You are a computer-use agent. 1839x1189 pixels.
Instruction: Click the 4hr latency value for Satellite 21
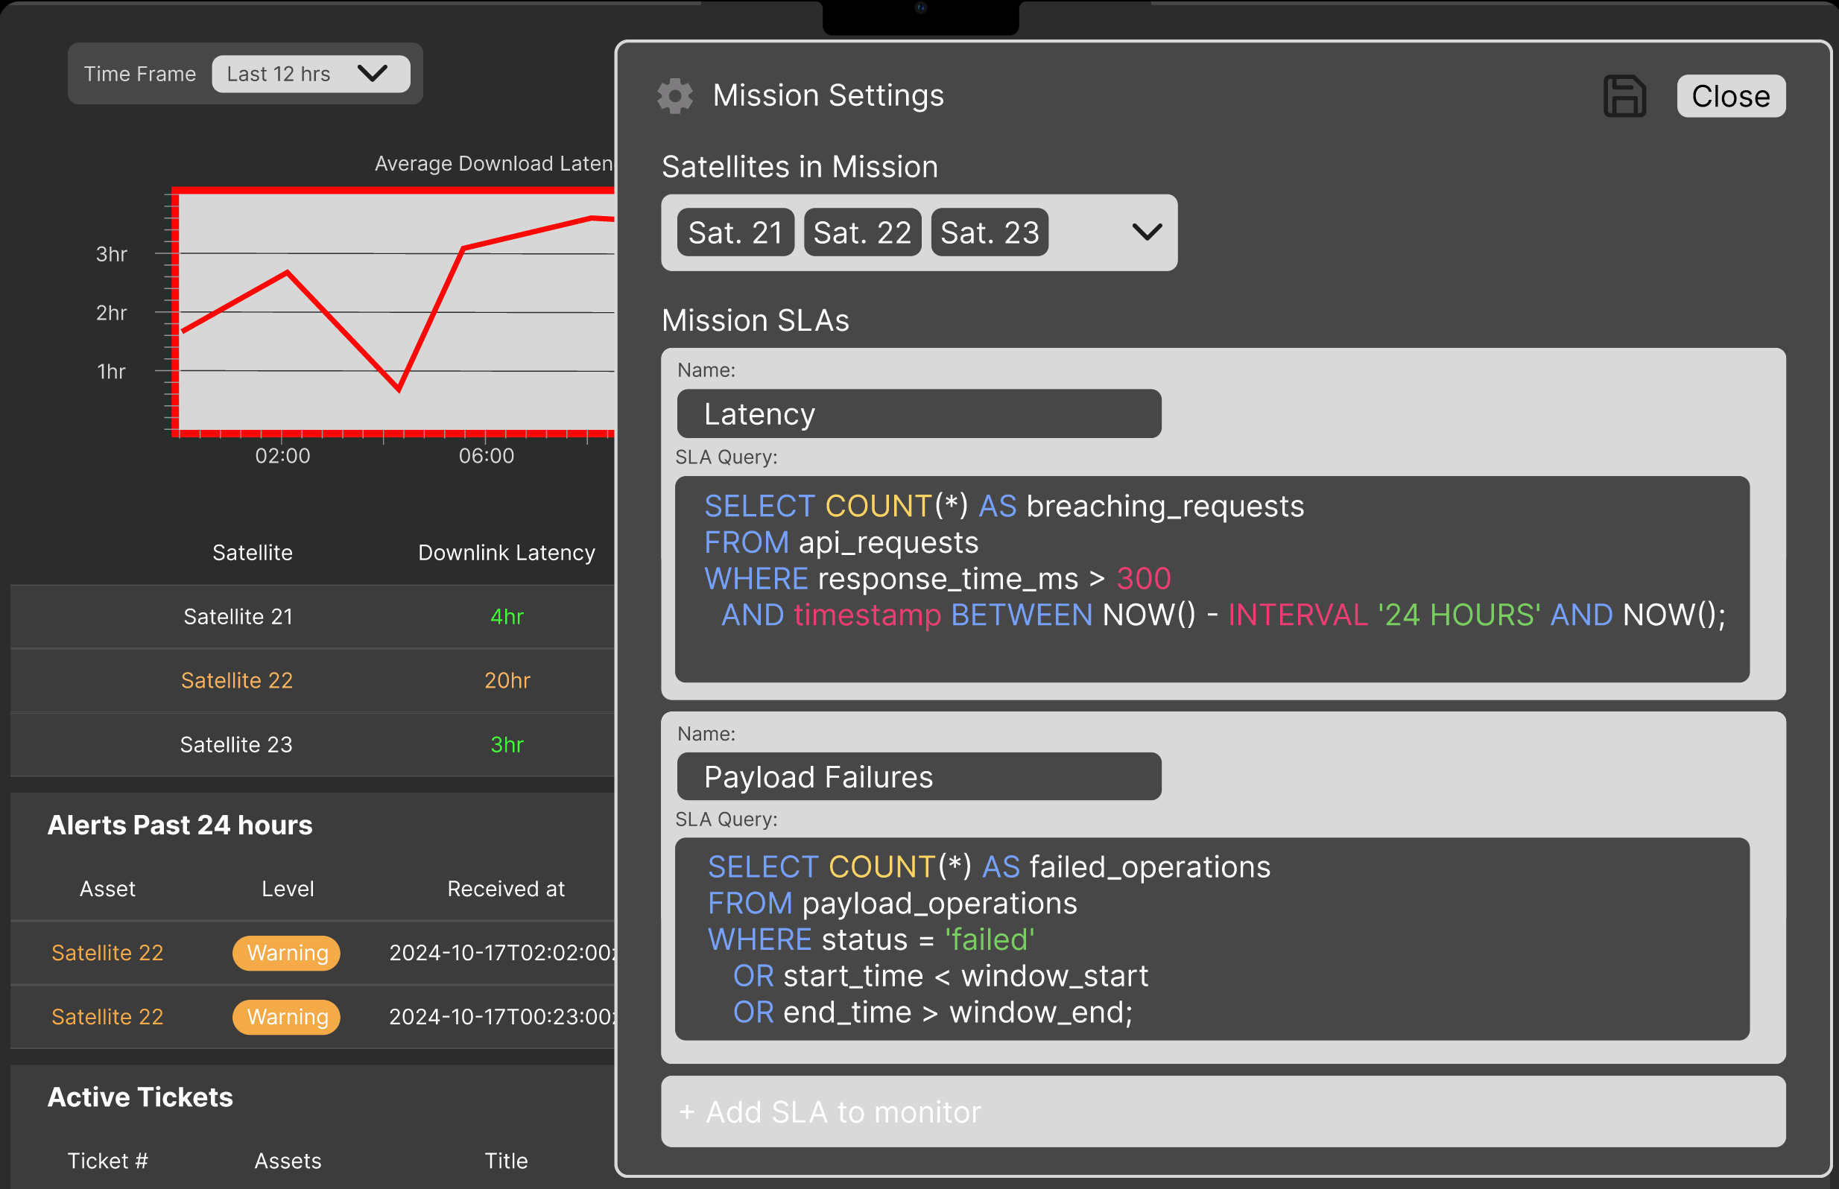tap(507, 616)
